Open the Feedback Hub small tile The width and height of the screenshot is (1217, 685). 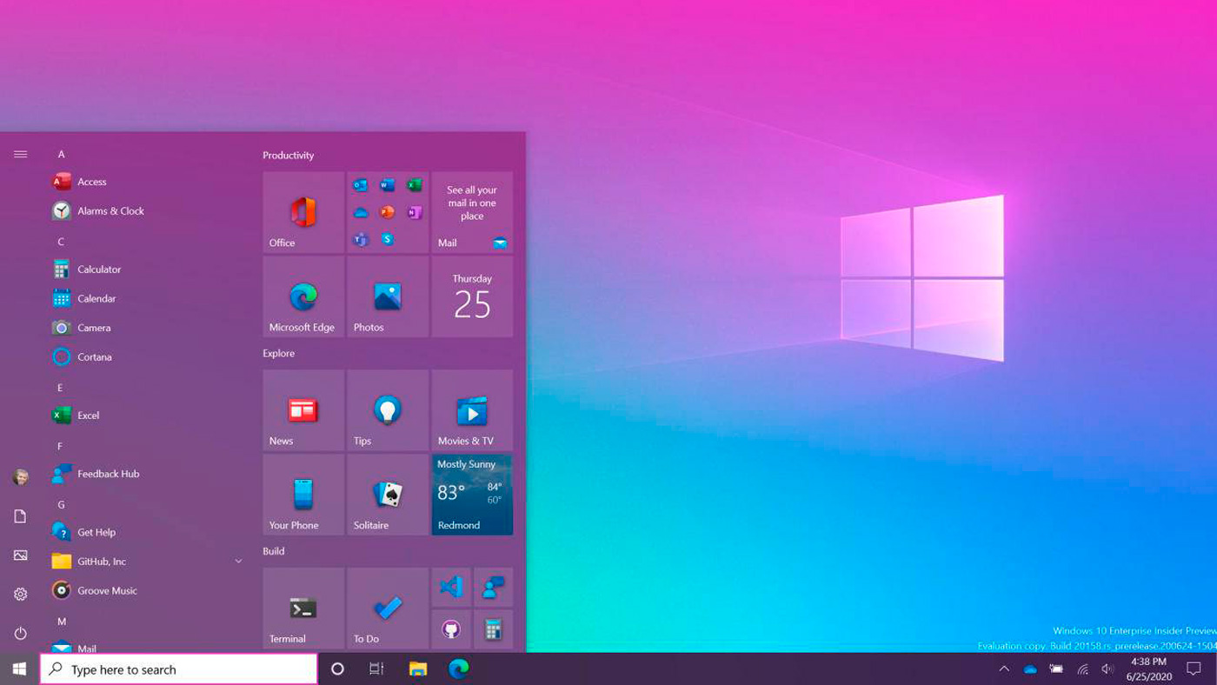[x=493, y=588]
